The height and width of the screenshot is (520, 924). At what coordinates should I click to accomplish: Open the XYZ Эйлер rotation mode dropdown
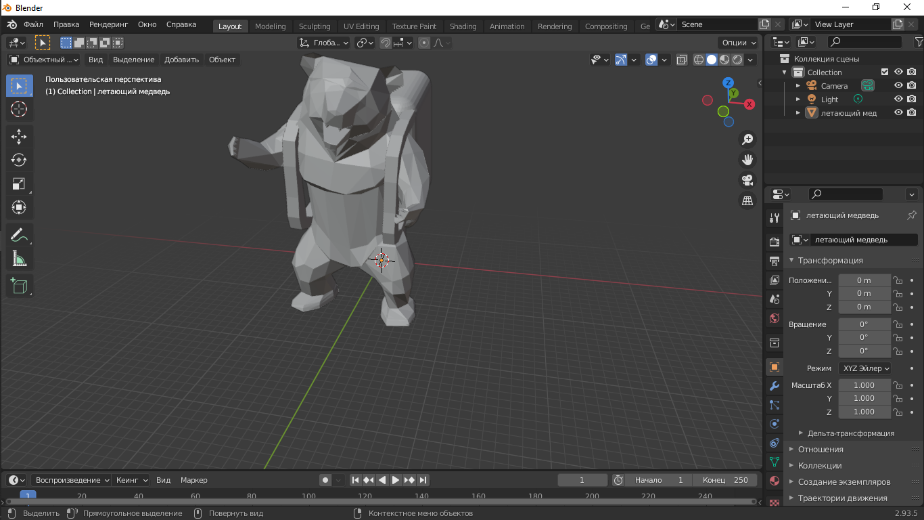[x=864, y=368]
